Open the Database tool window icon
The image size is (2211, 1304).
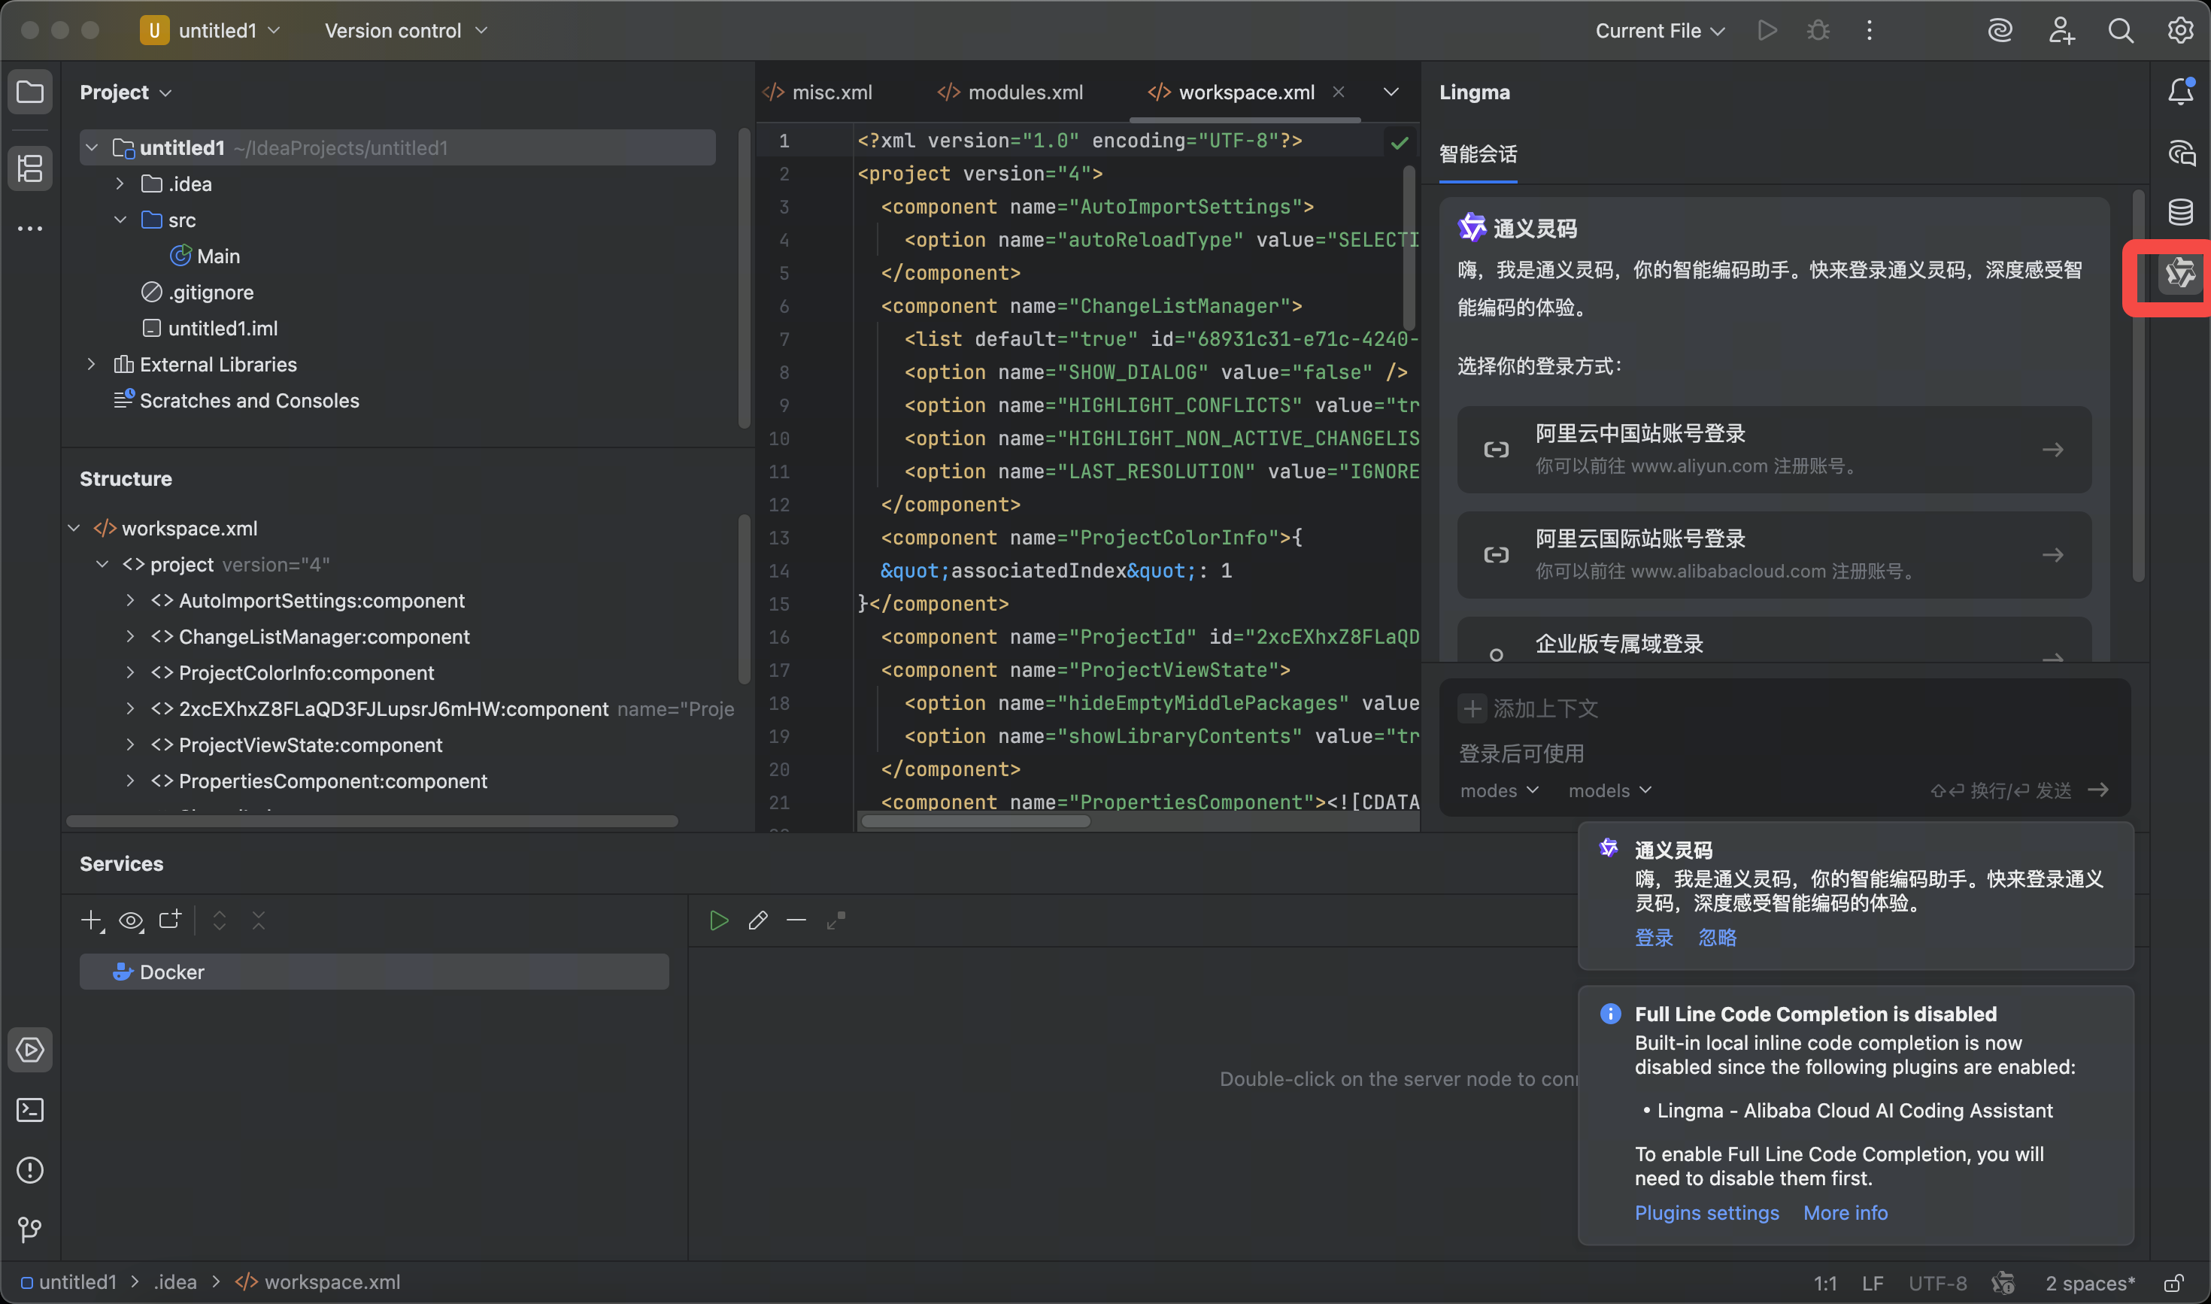click(x=2179, y=212)
